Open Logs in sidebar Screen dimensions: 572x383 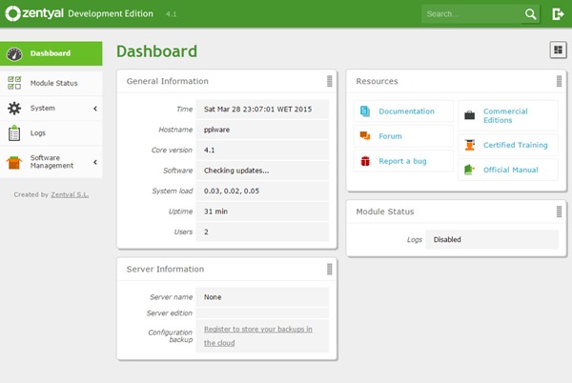[51, 133]
